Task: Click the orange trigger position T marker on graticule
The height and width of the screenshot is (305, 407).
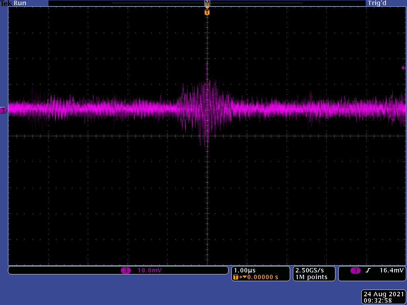Action: tap(207, 12)
